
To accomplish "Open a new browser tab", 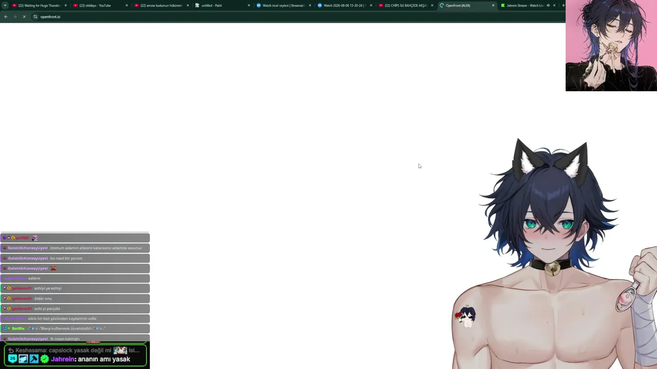I will [x=563, y=6].
